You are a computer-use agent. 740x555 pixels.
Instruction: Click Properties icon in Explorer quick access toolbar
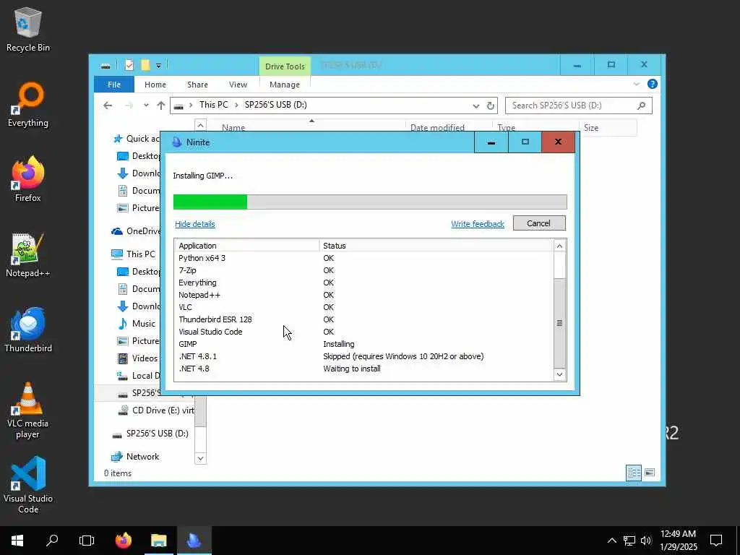(x=129, y=65)
